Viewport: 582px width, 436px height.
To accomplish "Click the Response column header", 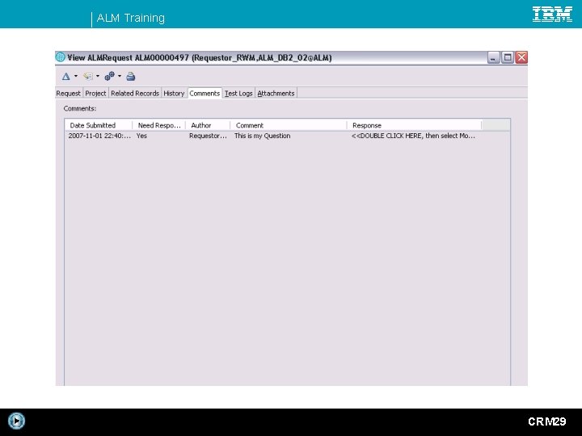I will pyautogui.click(x=414, y=125).
